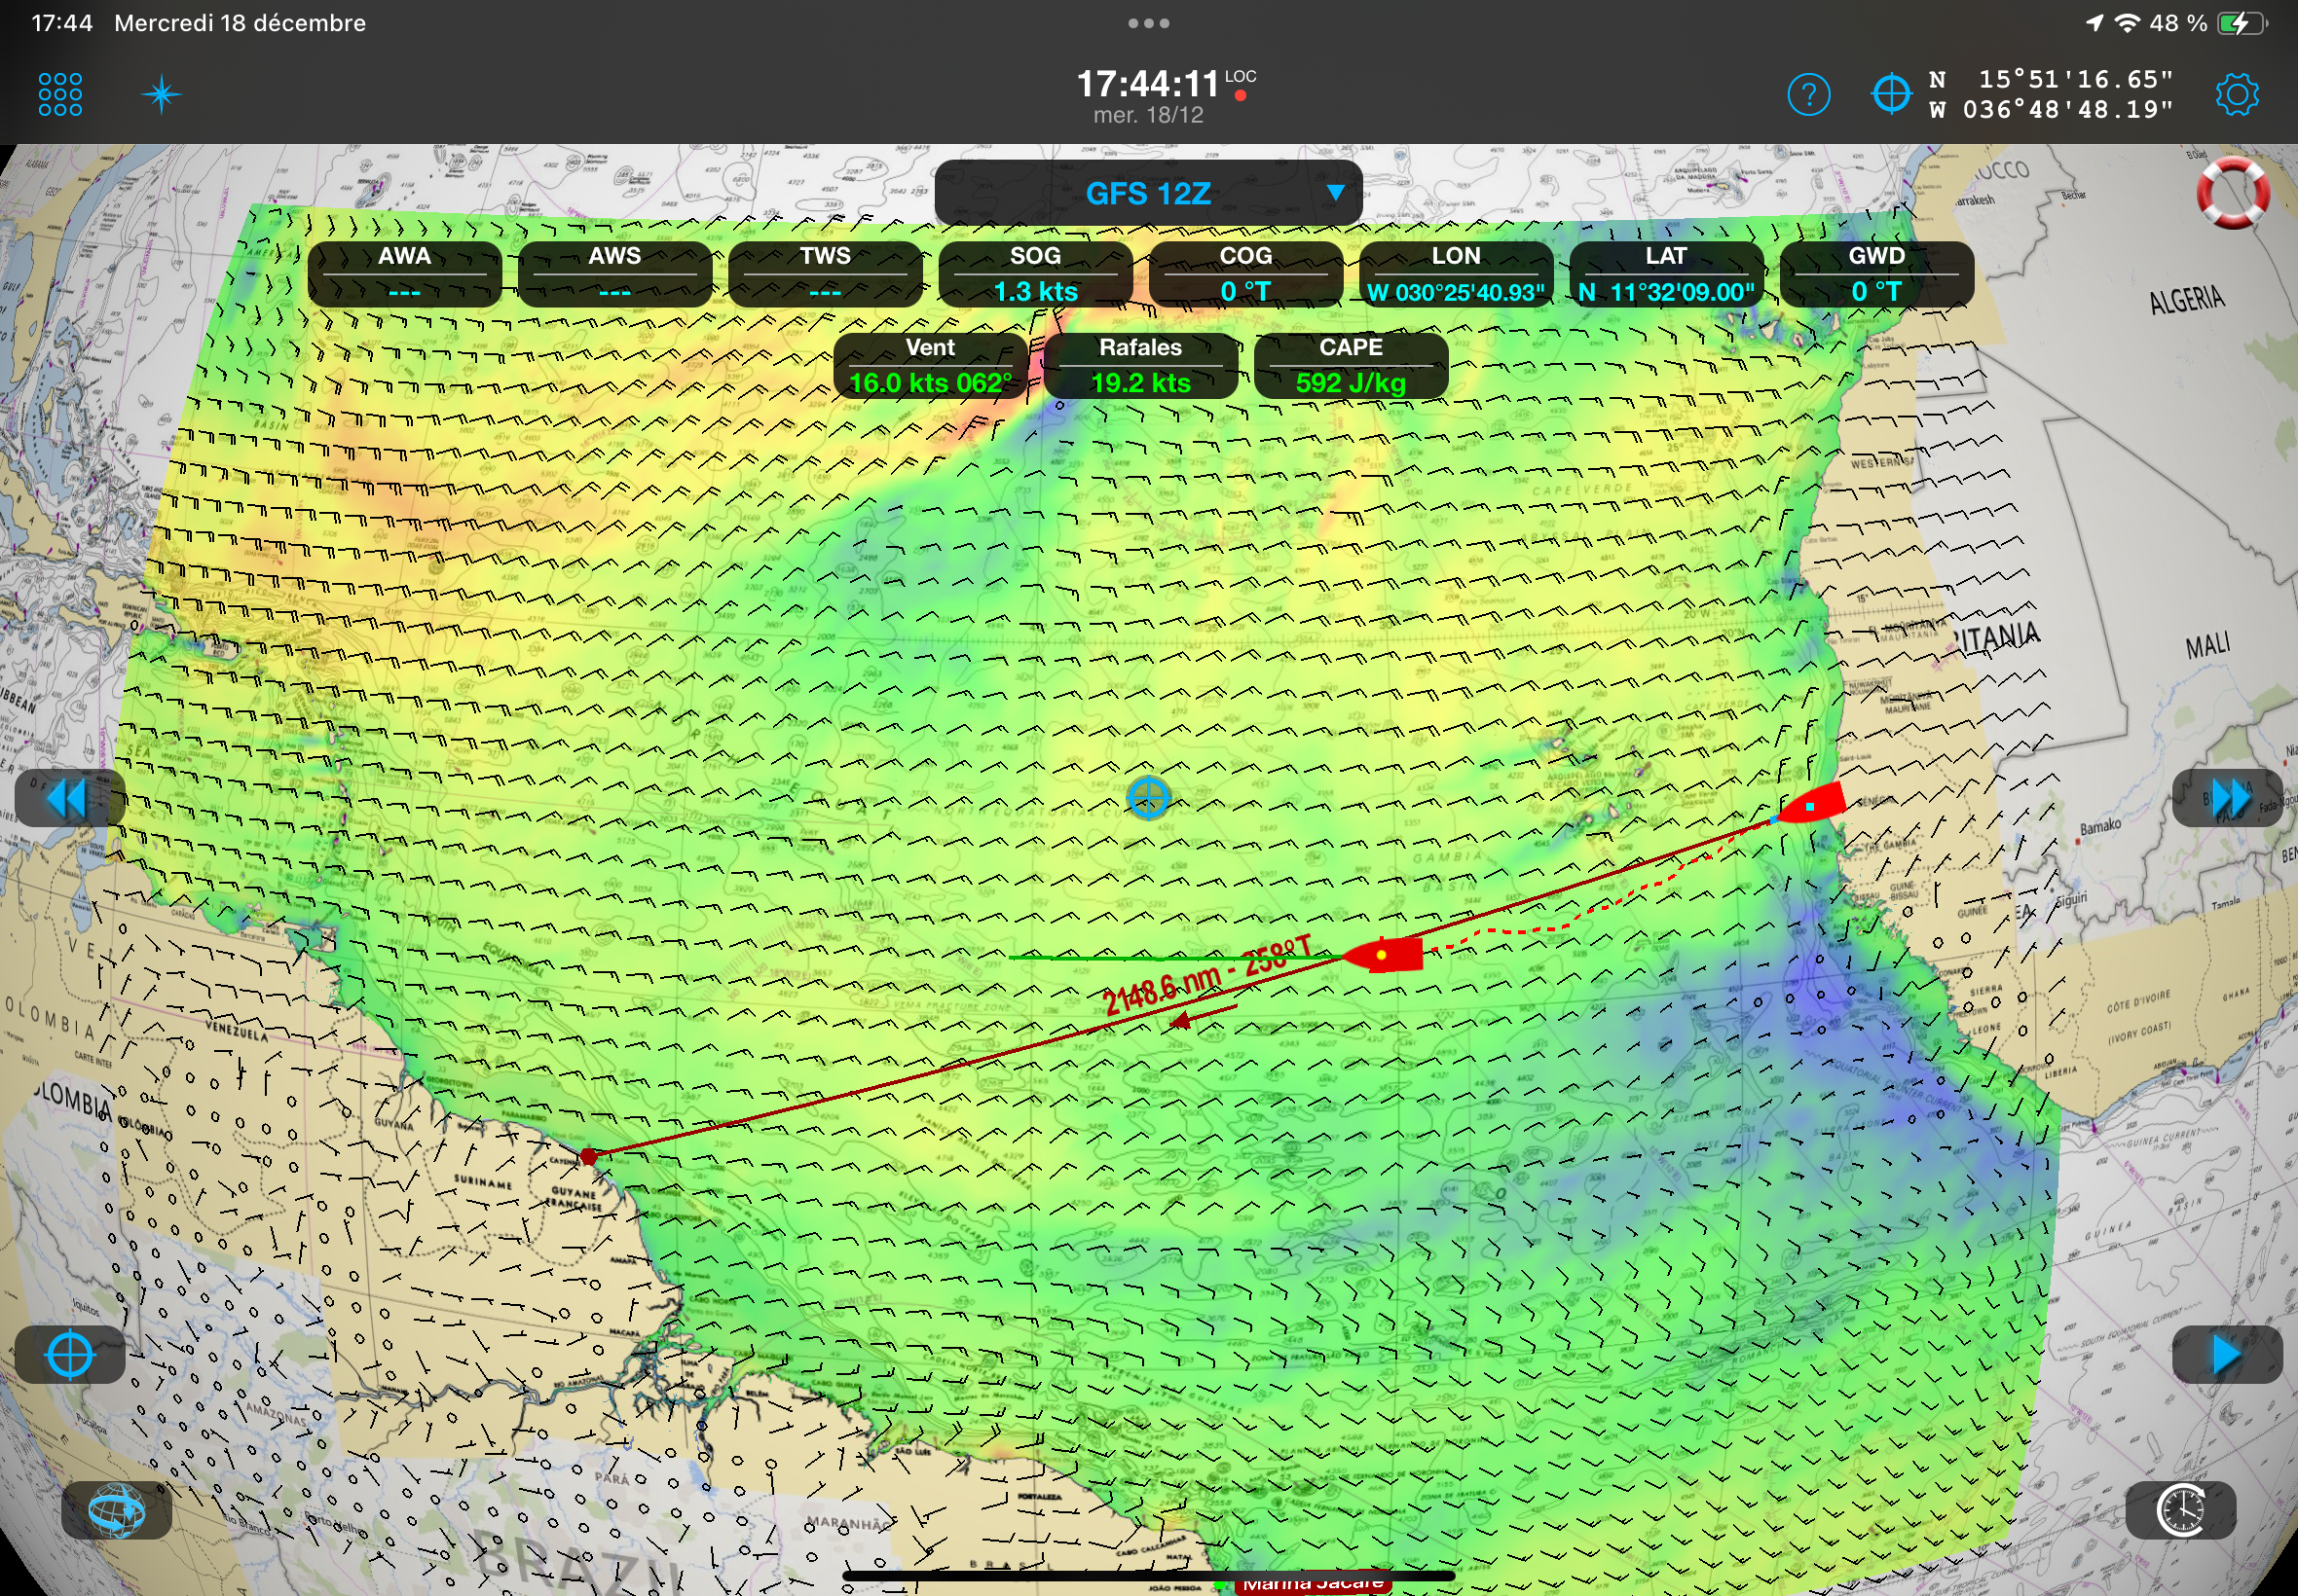This screenshot has height=1596, width=2298.
Task: Select the SOG data box
Action: [1034, 274]
